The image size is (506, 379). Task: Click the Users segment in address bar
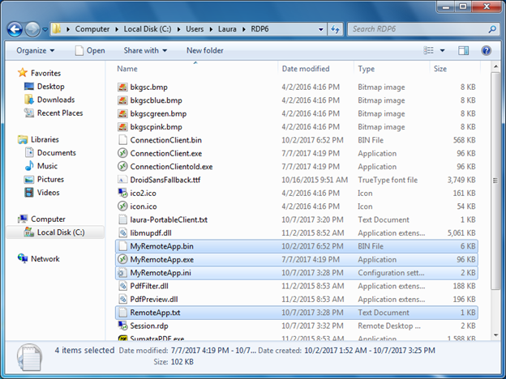pos(193,29)
